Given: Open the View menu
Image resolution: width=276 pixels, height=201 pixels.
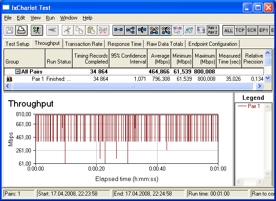Looking at the screenshot, I should [35, 18].
